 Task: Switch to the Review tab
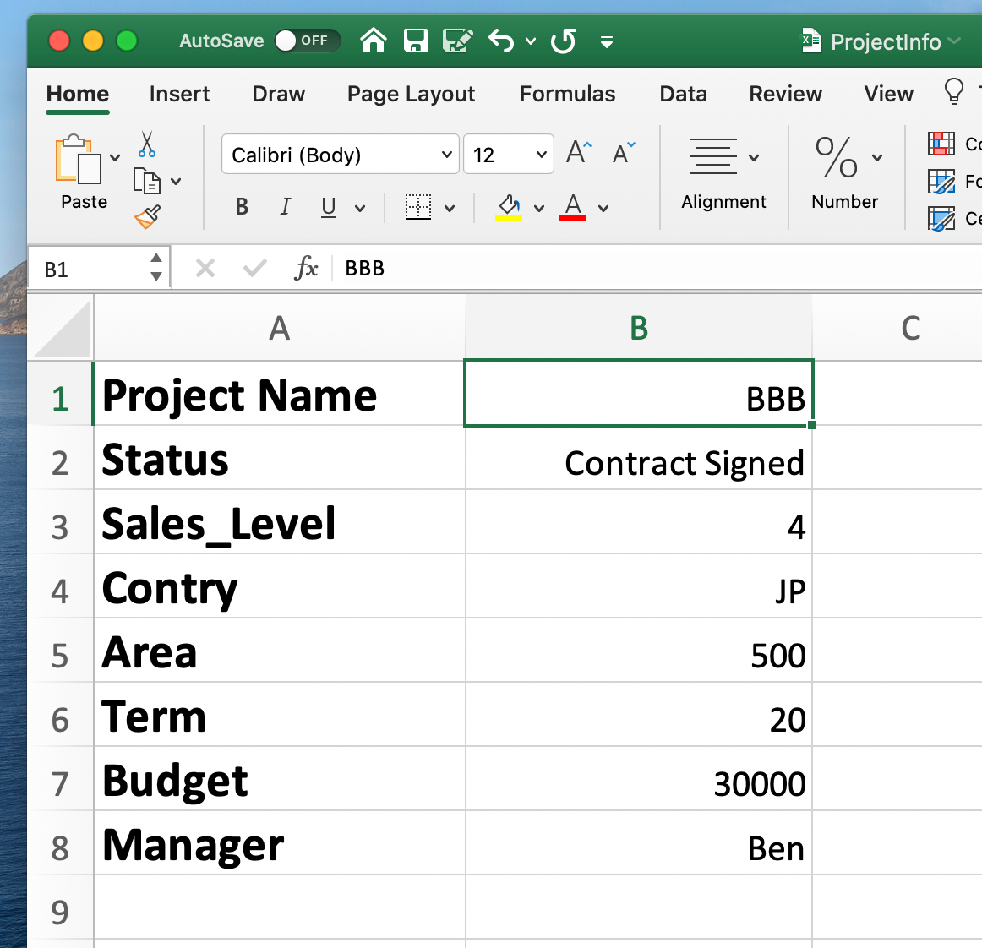785,94
